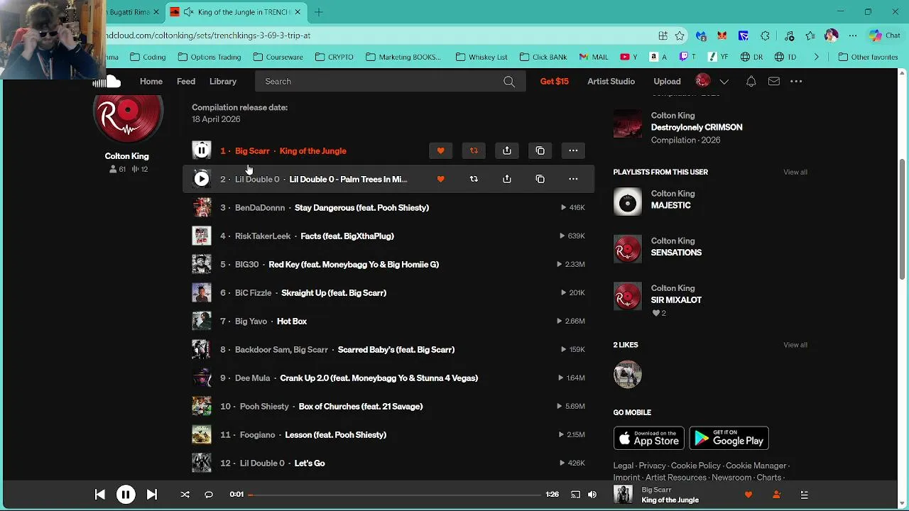Image resolution: width=909 pixels, height=511 pixels.
Task: Copy link for King of the Jungle row
Action: (x=540, y=150)
